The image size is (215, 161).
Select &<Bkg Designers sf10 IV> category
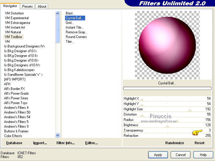pyautogui.click(x=22, y=65)
